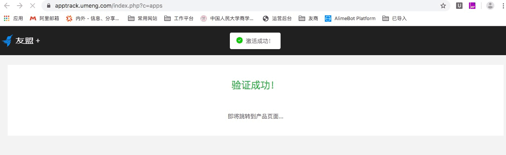Viewport: 506px width, 155px height.
Task: Go back with the browser back arrow
Action: pos(7,6)
